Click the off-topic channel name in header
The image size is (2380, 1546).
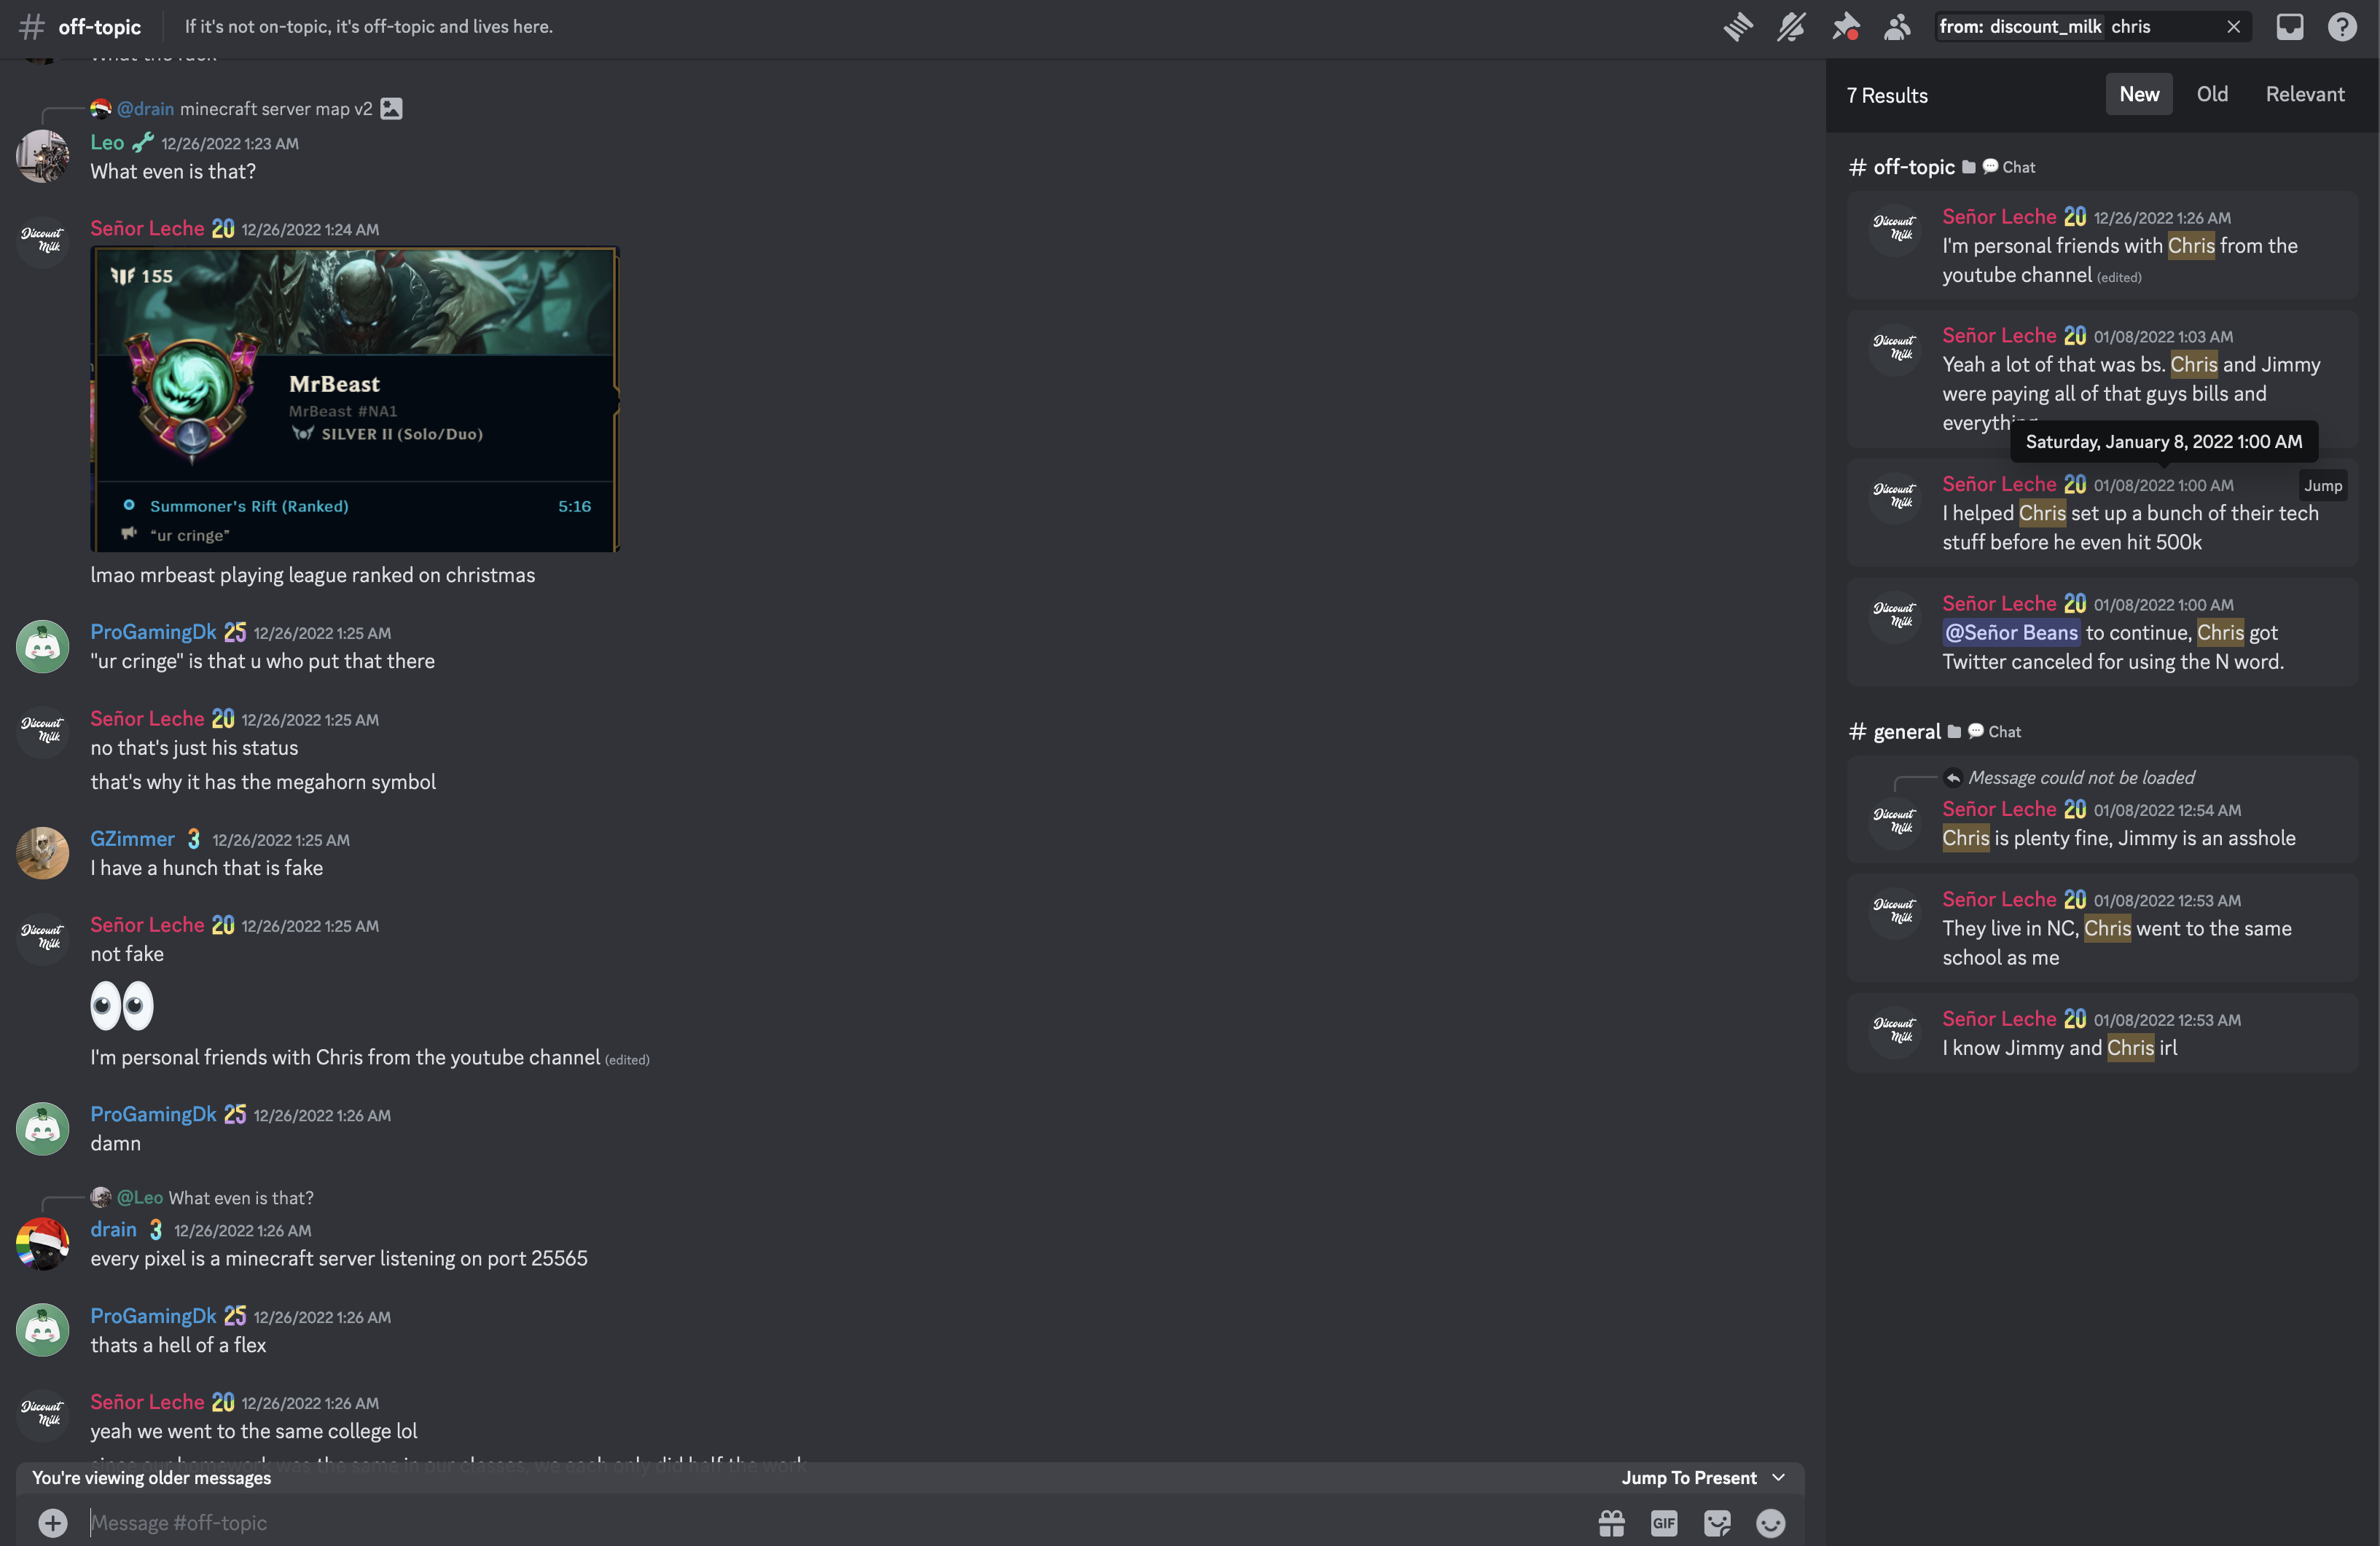tap(99, 27)
